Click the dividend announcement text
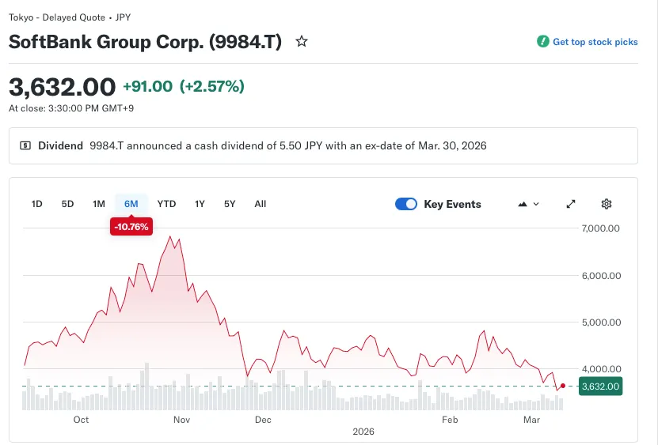Viewport: 658px width, 445px height. 287,145
